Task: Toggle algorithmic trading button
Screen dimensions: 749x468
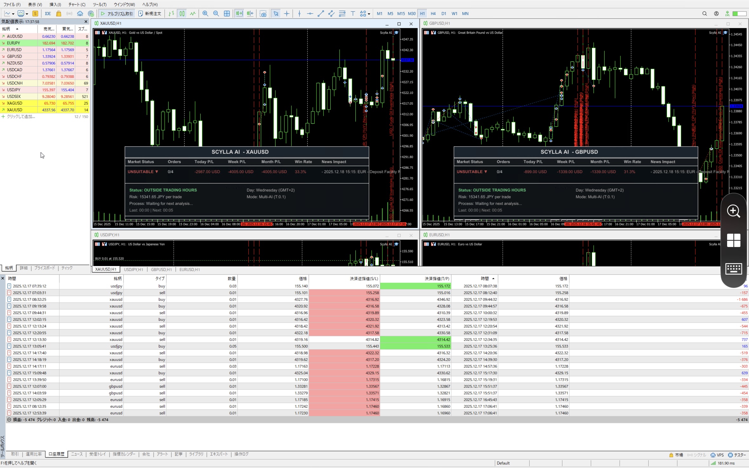Action: pos(117,14)
